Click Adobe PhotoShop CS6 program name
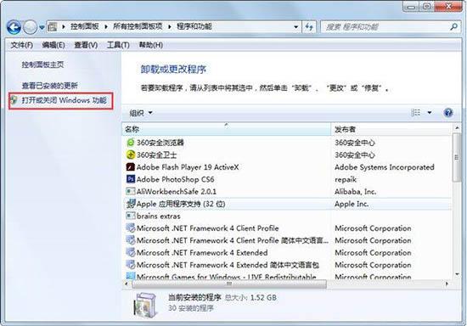The image size is (467, 326). click(x=175, y=179)
